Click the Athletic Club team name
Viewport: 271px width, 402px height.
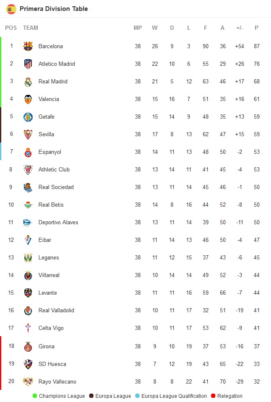coord(54,169)
